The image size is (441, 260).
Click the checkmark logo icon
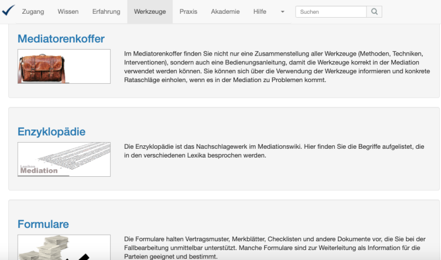point(8,11)
